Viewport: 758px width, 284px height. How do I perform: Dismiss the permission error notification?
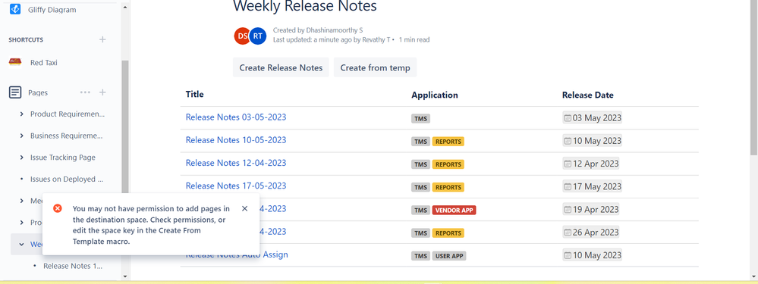[244, 208]
